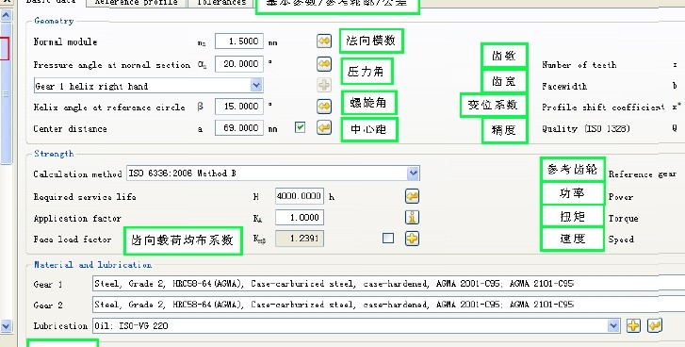This screenshot has height=347, width=685.
Task: Click the Geometry group heading
Action: click(x=54, y=21)
